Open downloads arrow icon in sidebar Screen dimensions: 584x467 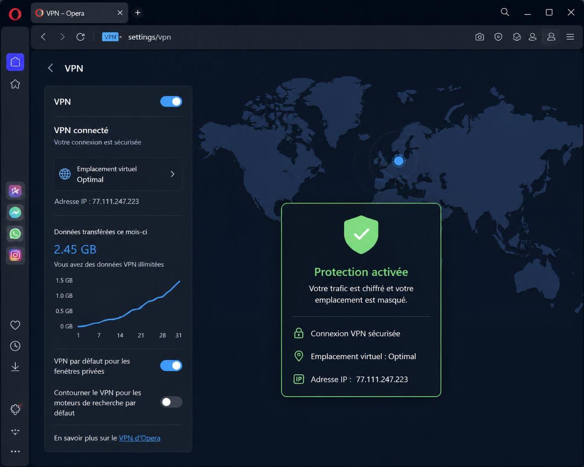pyautogui.click(x=15, y=367)
